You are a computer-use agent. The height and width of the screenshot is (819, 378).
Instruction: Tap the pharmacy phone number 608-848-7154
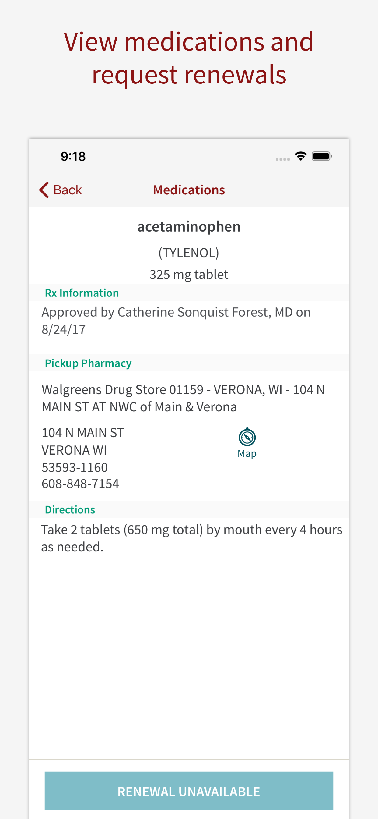click(x=80, y=484)
